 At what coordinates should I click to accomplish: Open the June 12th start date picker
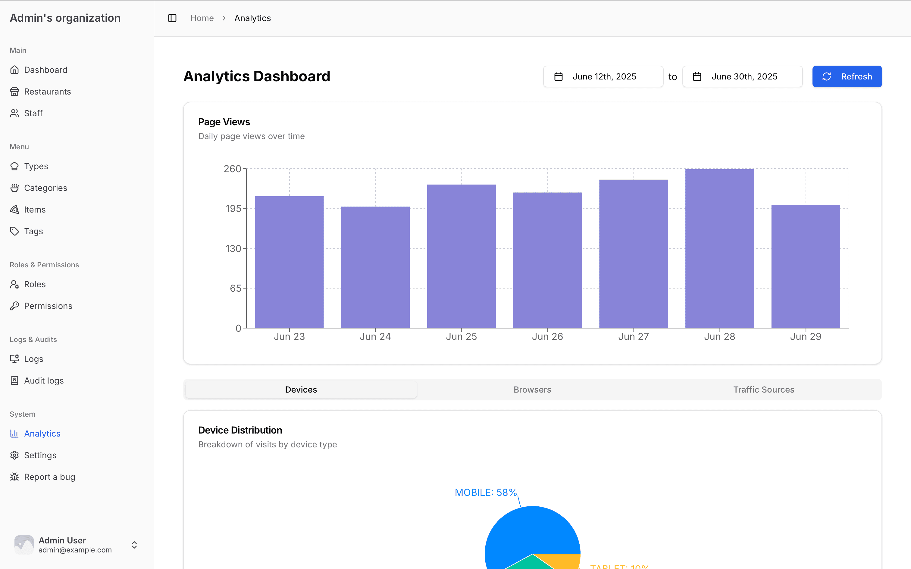[603, 76]
